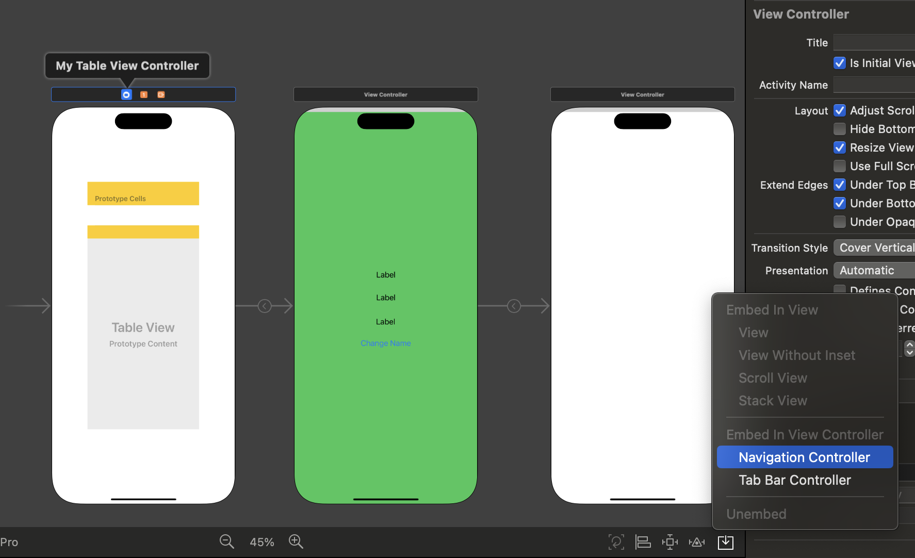Screen dimensions: 915x558
Task: Uncheck Resize View From NIB
Action: coord(840,147)
